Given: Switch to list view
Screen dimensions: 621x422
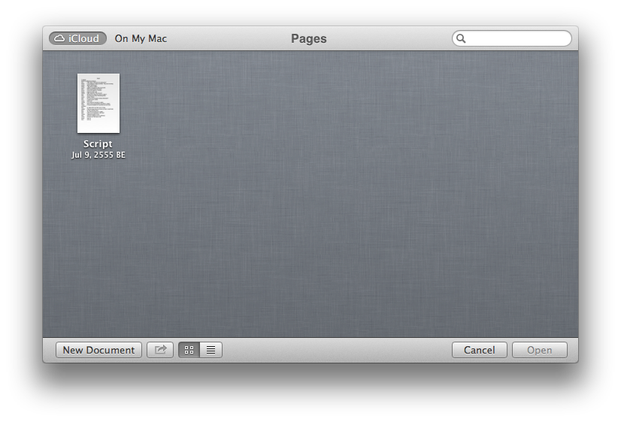Looking at the screenshot, I should (211, 350).
